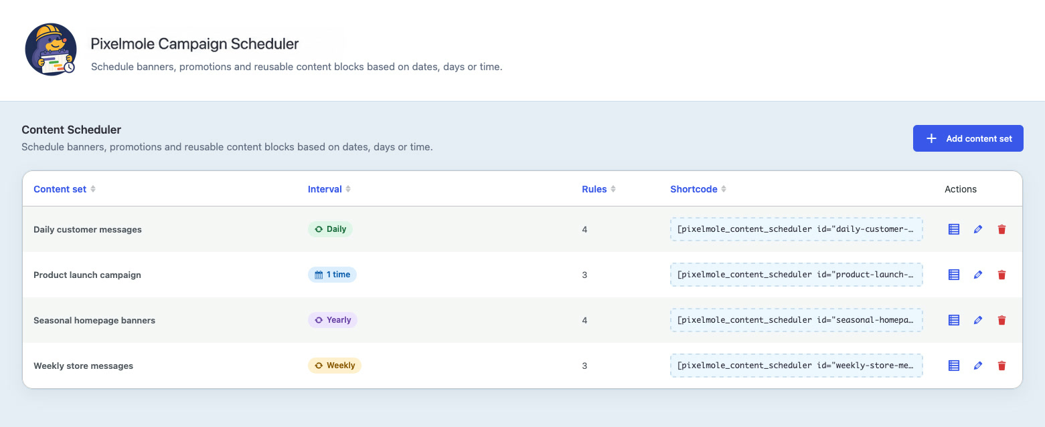Sort the table by Content set column
The height and width of the screenshot is (427, 1045).
pos(65,189)
